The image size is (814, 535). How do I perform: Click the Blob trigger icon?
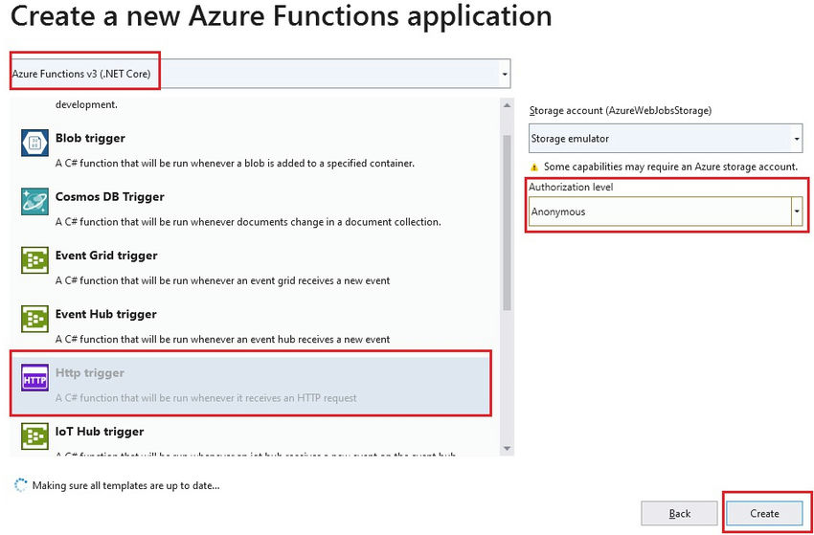34,143
